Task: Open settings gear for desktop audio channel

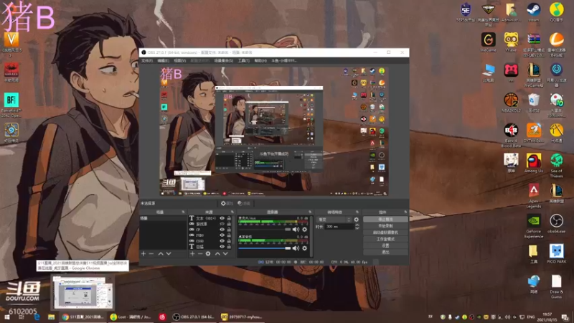Action: click(304, 248)
